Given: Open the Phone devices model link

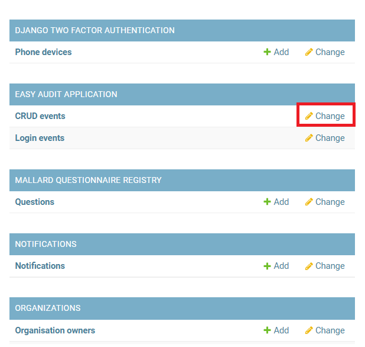Looking at the screenshot, I should pyautogui.click(x=43, y=52).
